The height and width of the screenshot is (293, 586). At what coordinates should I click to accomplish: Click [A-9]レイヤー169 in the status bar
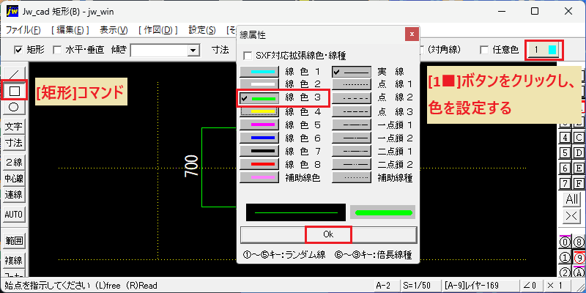pyautogui.click(x=481, y=286)
